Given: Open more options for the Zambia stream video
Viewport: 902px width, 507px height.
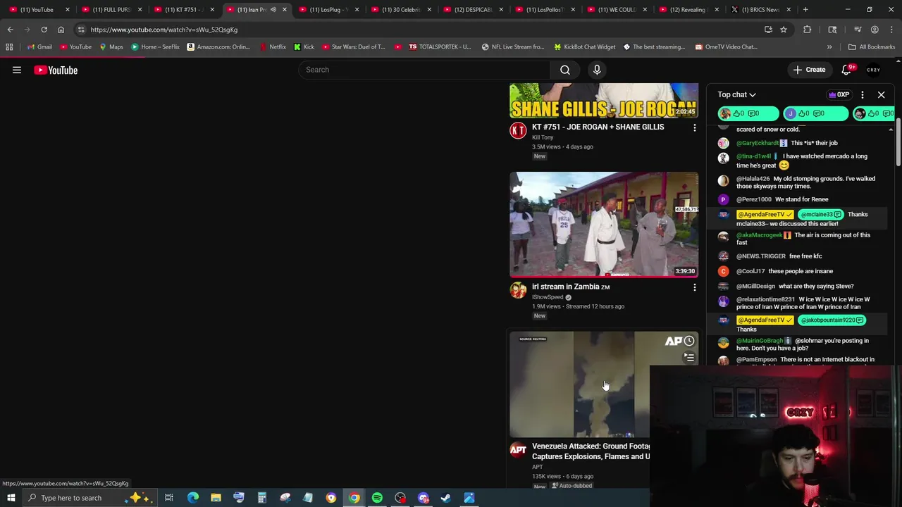Looking at the screenshot, I should point(694,287).
